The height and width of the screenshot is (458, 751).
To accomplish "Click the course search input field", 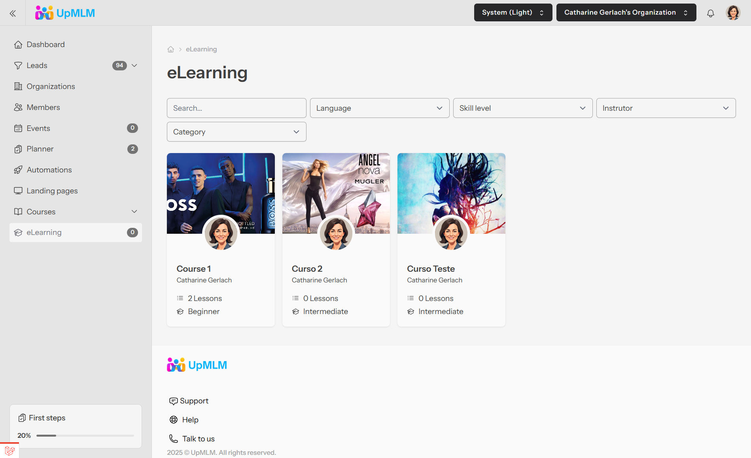I will pyautogui.click(x=236, y=108).
